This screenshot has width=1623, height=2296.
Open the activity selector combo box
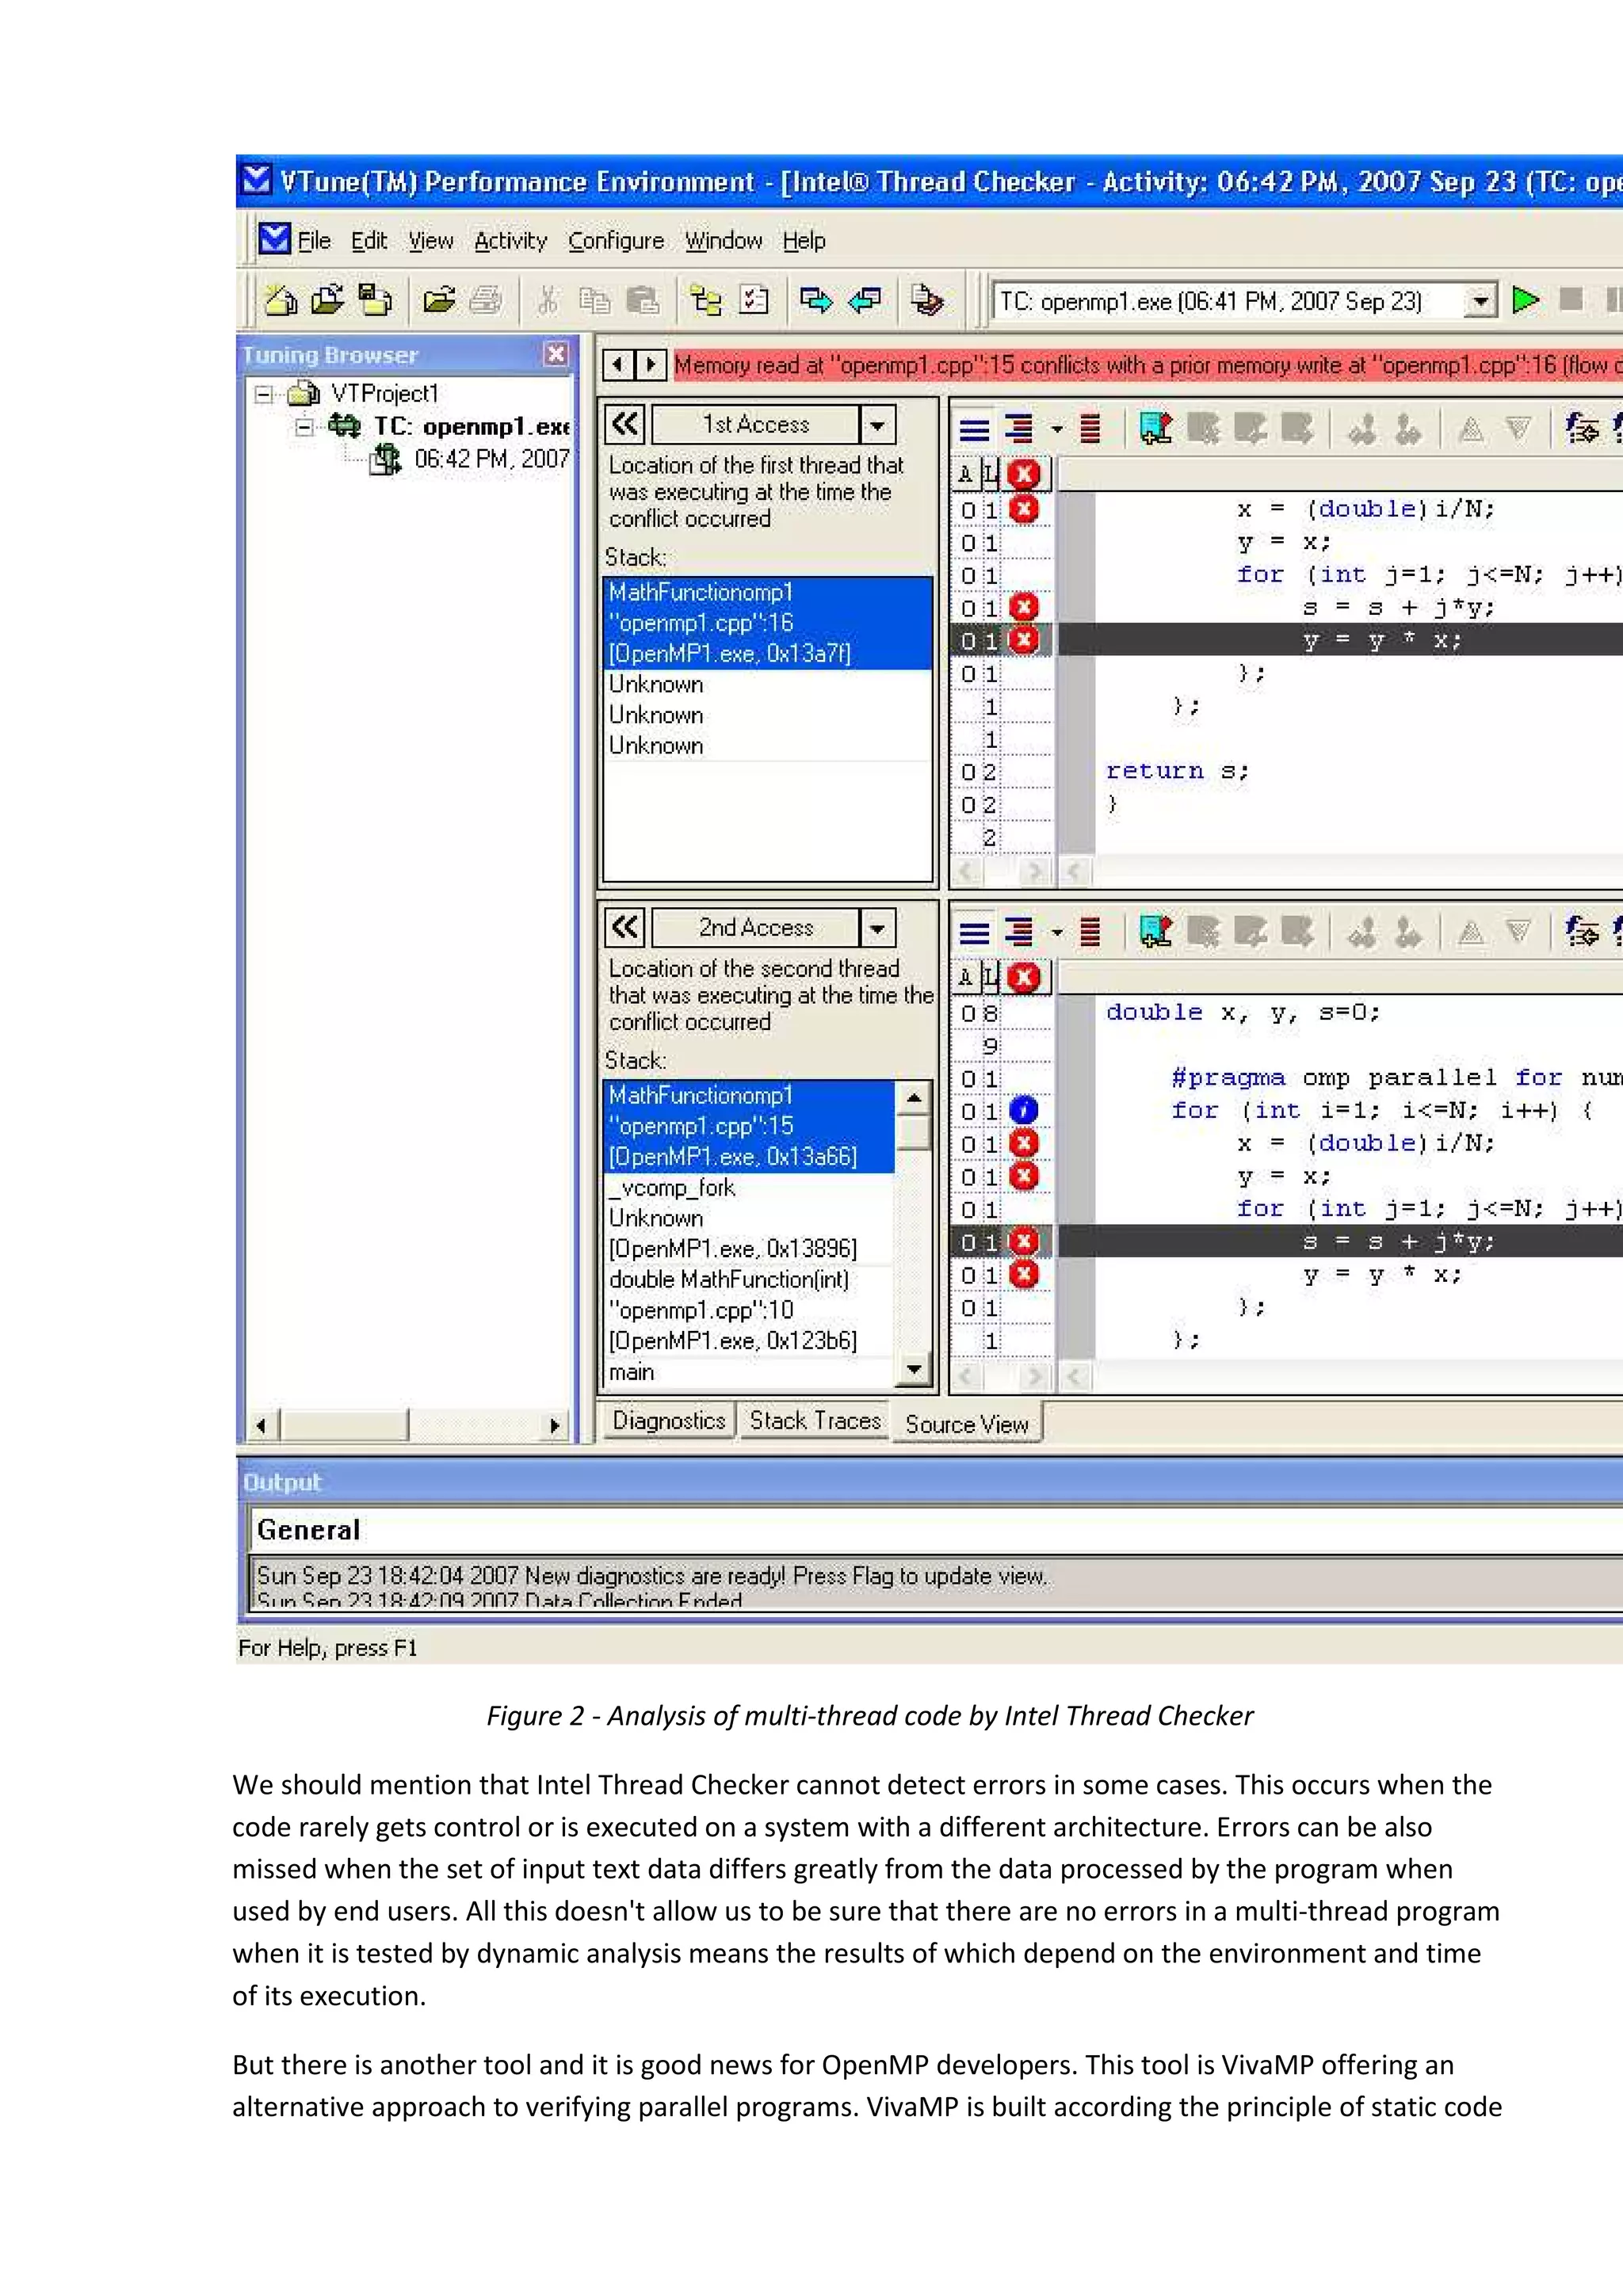pos(1481,301)
